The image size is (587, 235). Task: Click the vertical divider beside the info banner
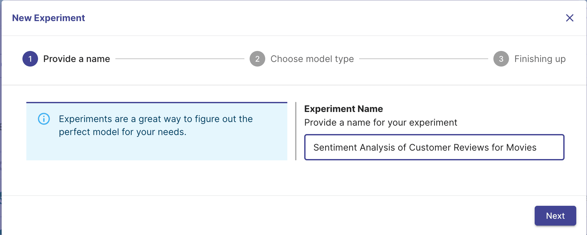click(x=296, y=131)
